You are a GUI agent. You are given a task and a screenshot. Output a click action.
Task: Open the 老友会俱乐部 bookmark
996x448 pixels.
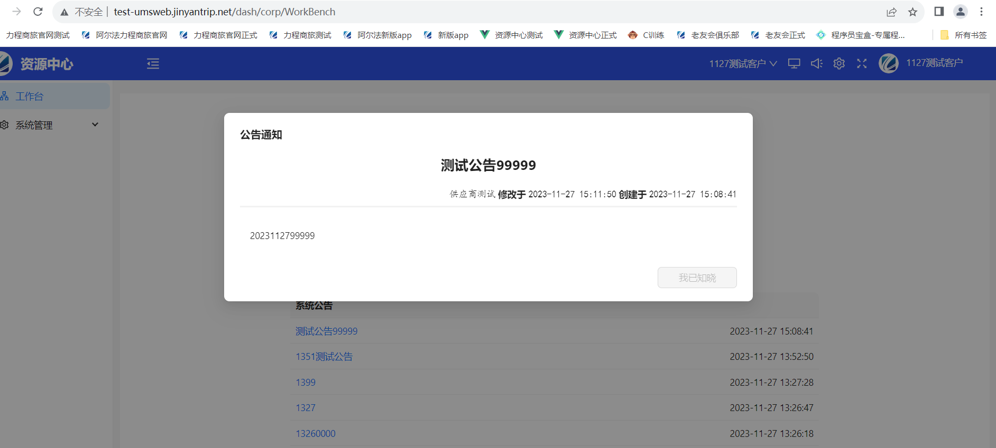(708, 35)
